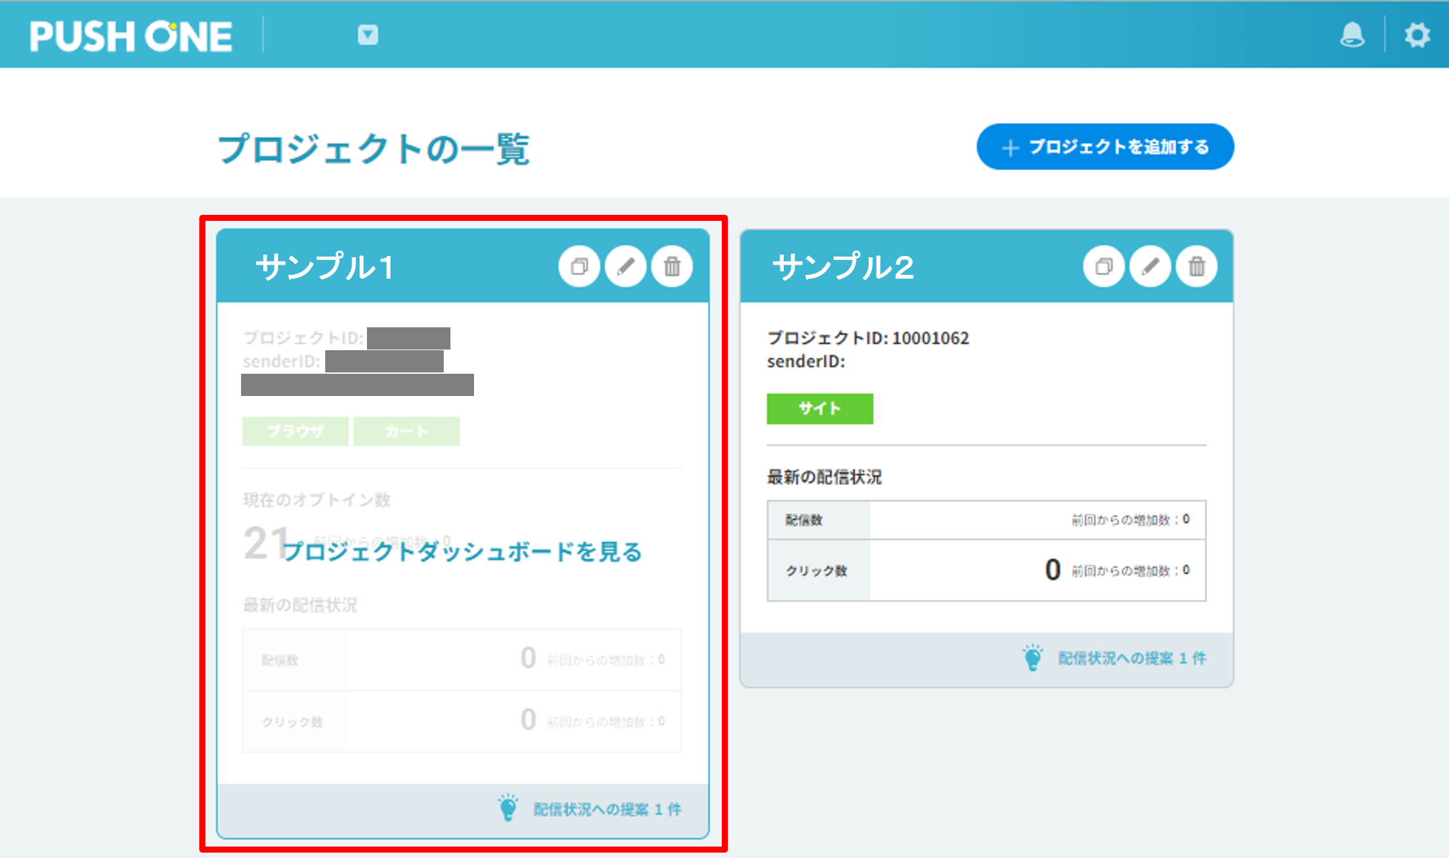The height and width of the screenshot is (858, 1449).
Task: Delete サンプル1 with the trash icon
Action: click(x=672, y=267)
